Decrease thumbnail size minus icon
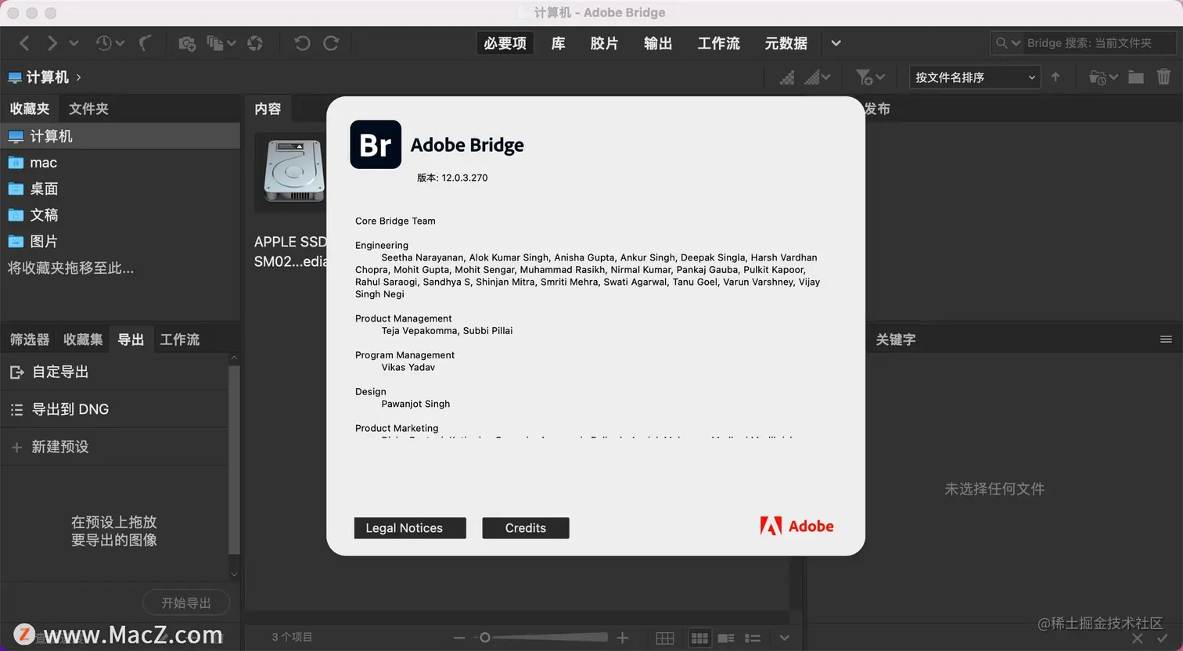The width and height of the screenshot is (1183, 651). [x=459, y=638]
